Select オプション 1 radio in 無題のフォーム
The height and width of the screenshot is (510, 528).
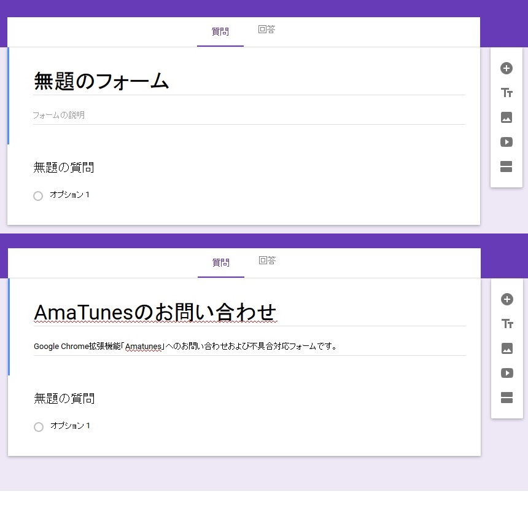[38, 196]
